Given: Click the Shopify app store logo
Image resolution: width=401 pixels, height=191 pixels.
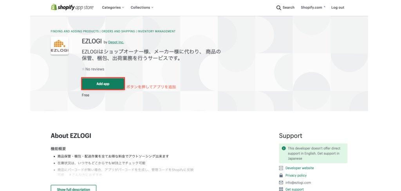Looking at the screenshot, I should [x=72, y=7].
